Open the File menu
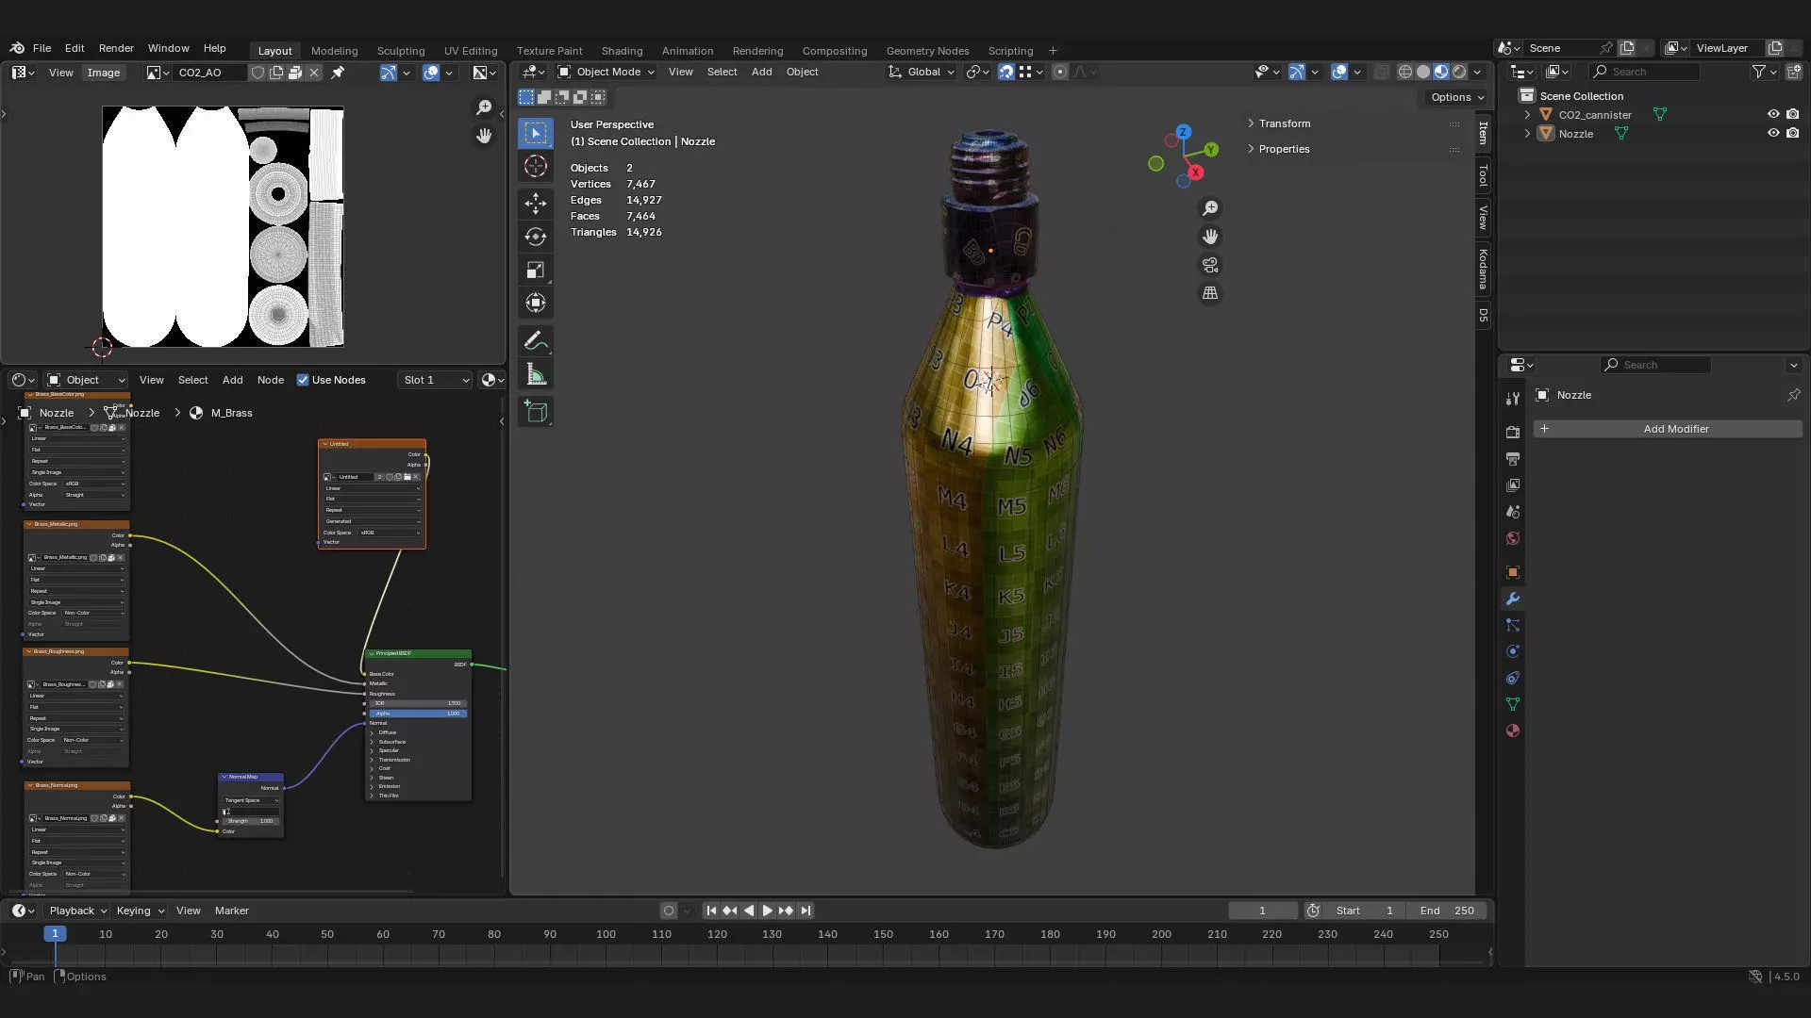1811x1018 pixels. coord(42,48)
